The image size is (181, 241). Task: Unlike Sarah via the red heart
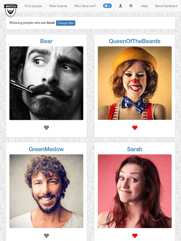[x=135, y=236]
